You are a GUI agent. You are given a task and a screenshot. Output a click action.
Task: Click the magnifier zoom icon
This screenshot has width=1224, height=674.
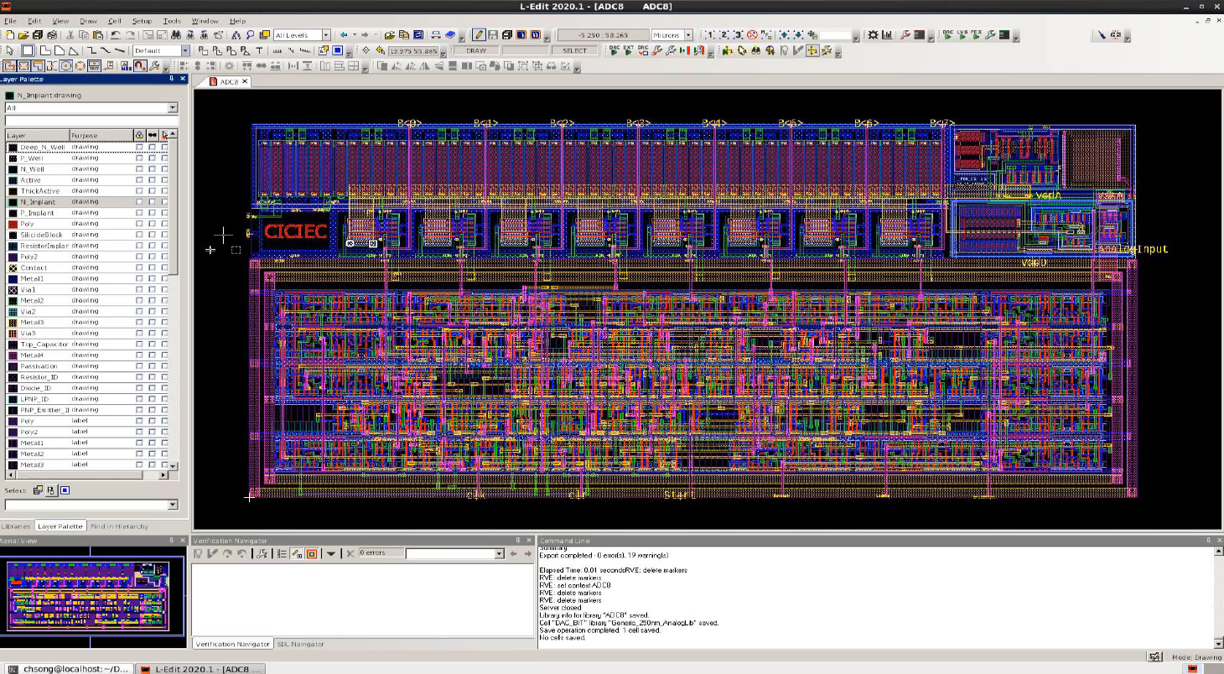click(x=250, y=35)
